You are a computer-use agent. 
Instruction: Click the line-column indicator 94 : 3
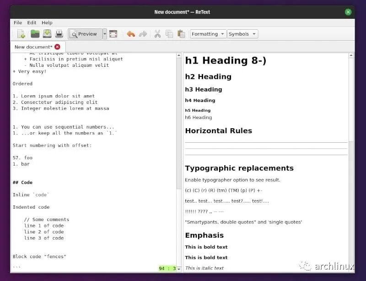click(x=167, y=268)
